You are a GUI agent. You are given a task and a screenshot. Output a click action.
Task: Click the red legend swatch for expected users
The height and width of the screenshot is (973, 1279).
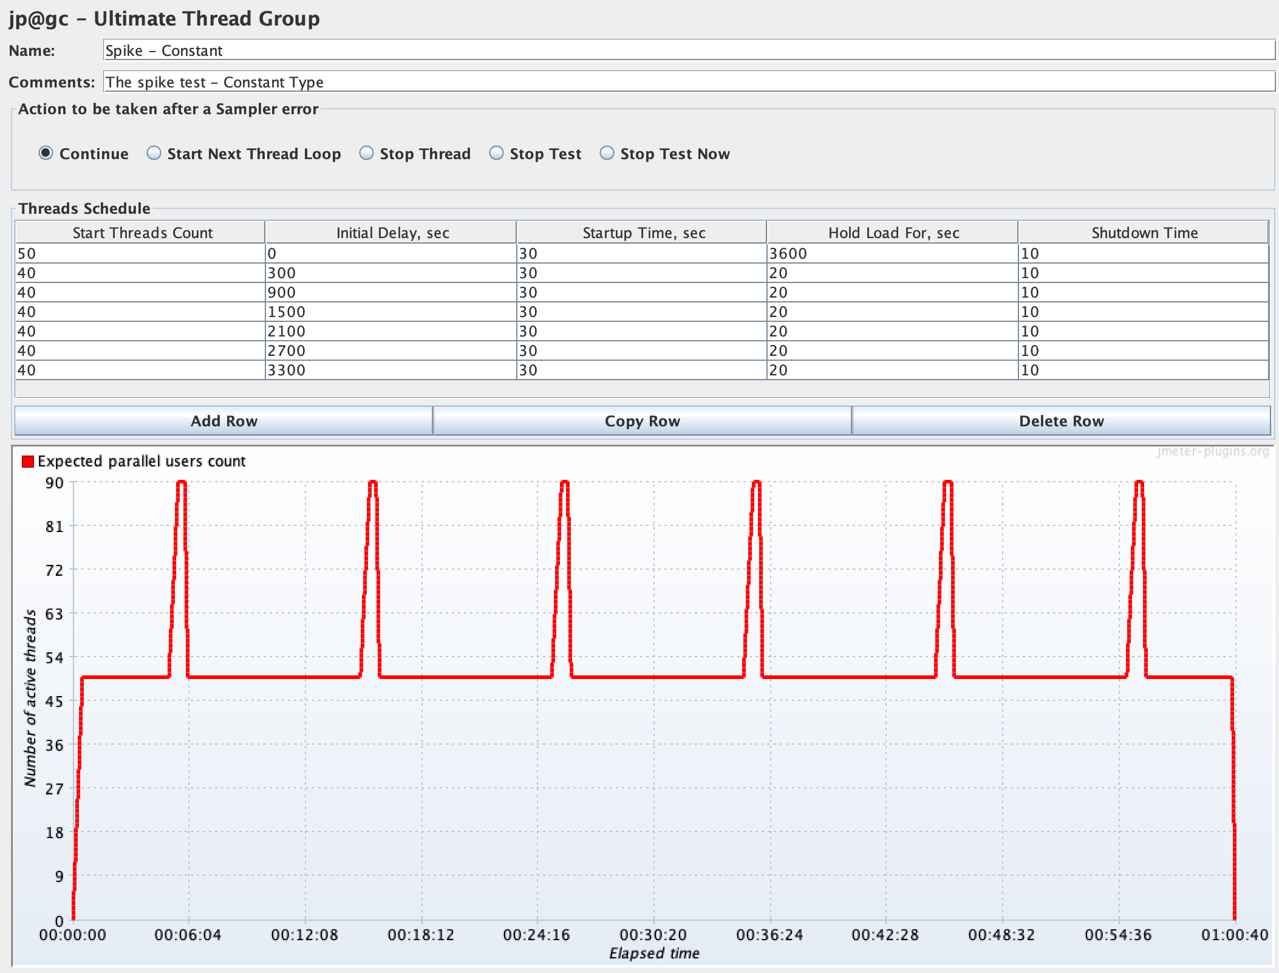click(28, 462)
